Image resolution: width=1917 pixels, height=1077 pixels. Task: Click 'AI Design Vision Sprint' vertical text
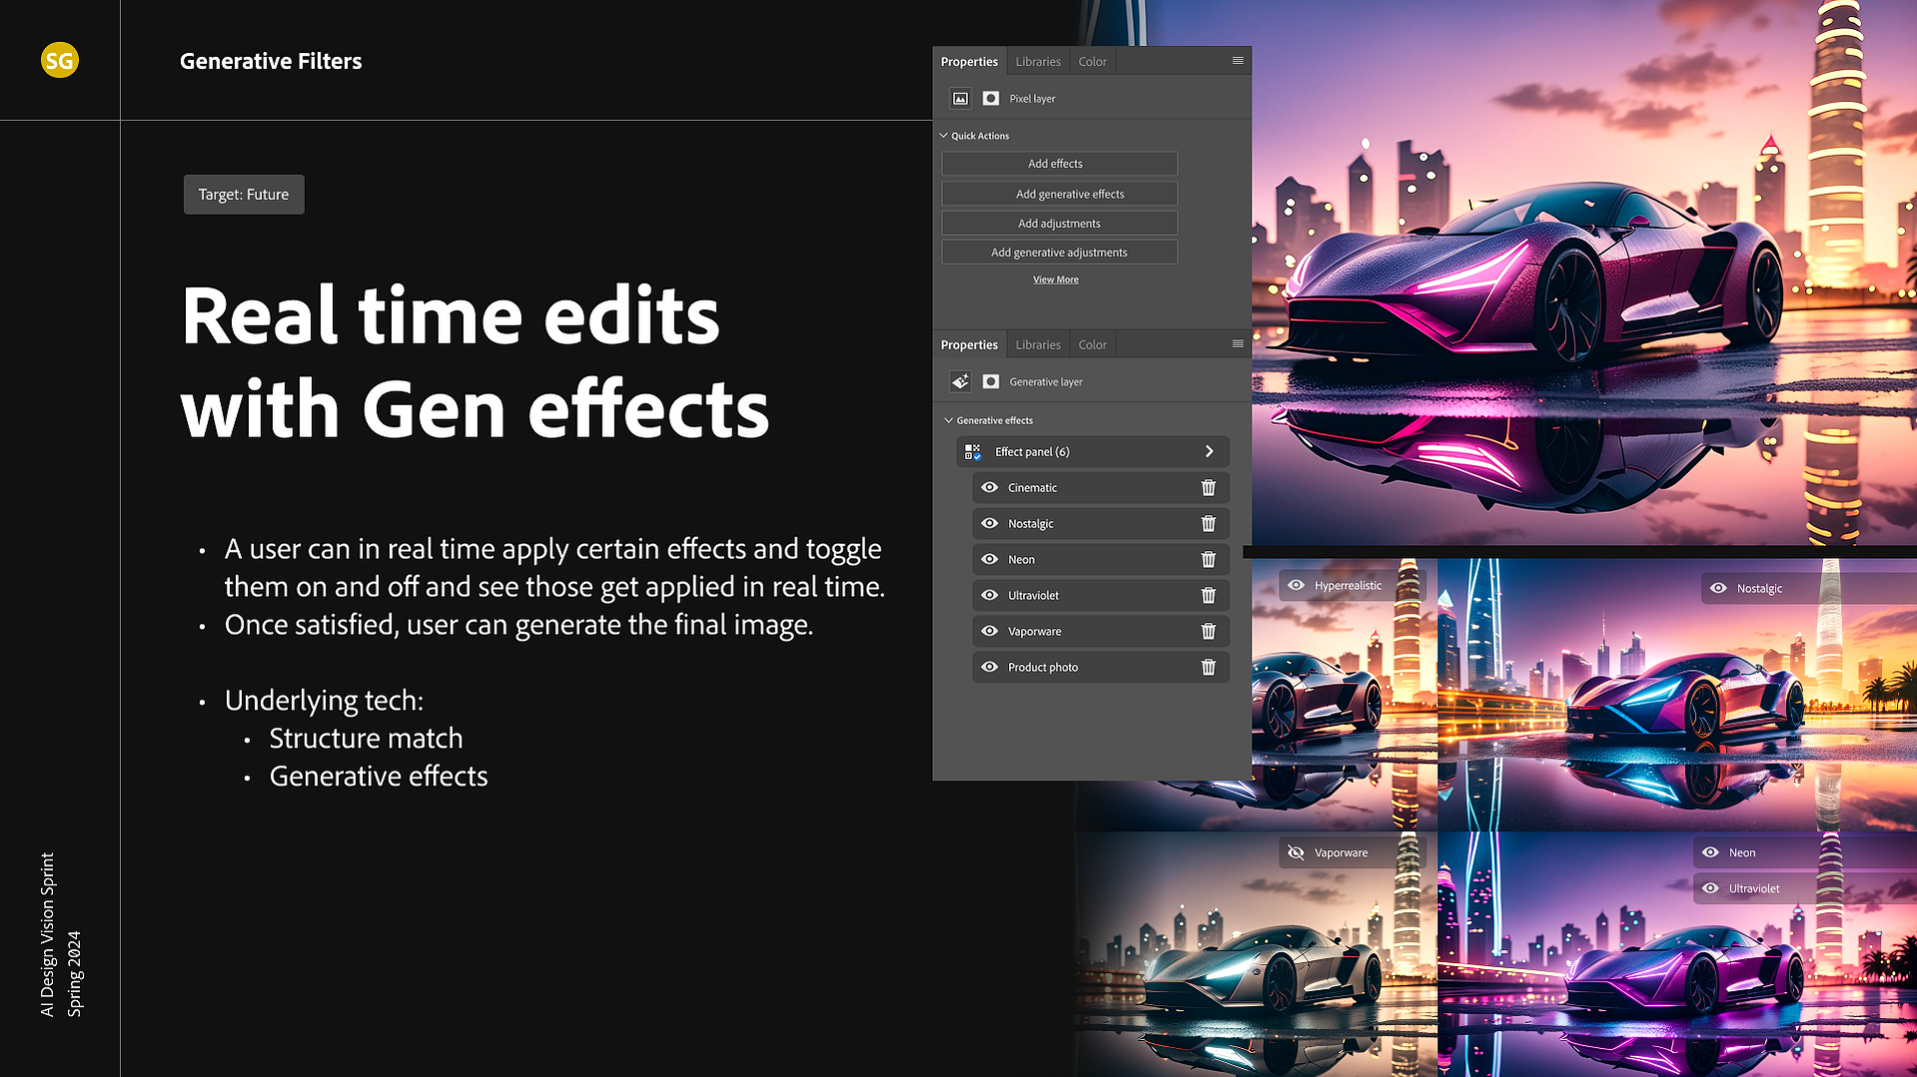pyautogui.click(x=47, y=935)
